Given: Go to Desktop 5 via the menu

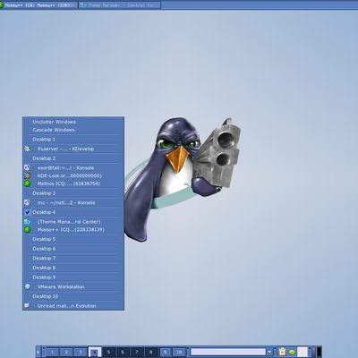Looking at the screenshot, I should point(73,239).
